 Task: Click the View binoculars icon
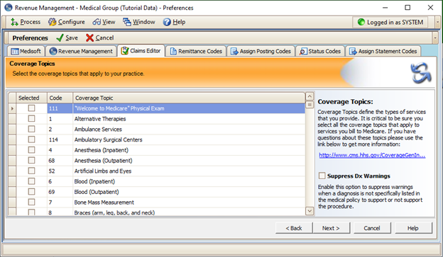(97, 22)
